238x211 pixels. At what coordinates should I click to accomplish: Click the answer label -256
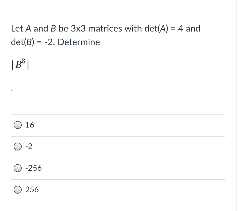coord(34,168)
